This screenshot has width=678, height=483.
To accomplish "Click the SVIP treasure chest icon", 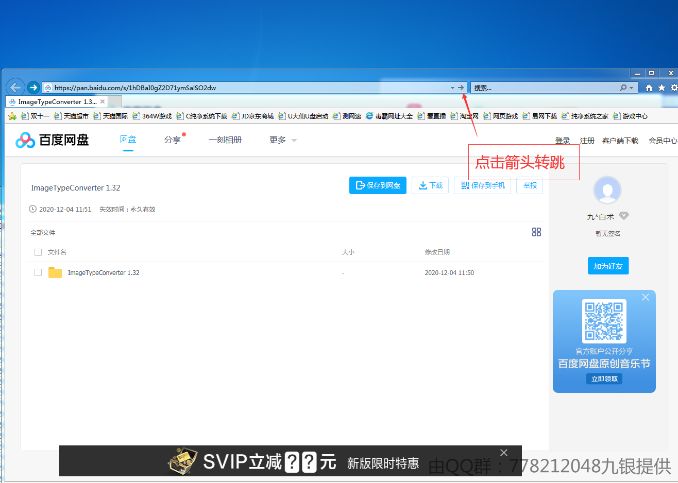I will [182, 461].
